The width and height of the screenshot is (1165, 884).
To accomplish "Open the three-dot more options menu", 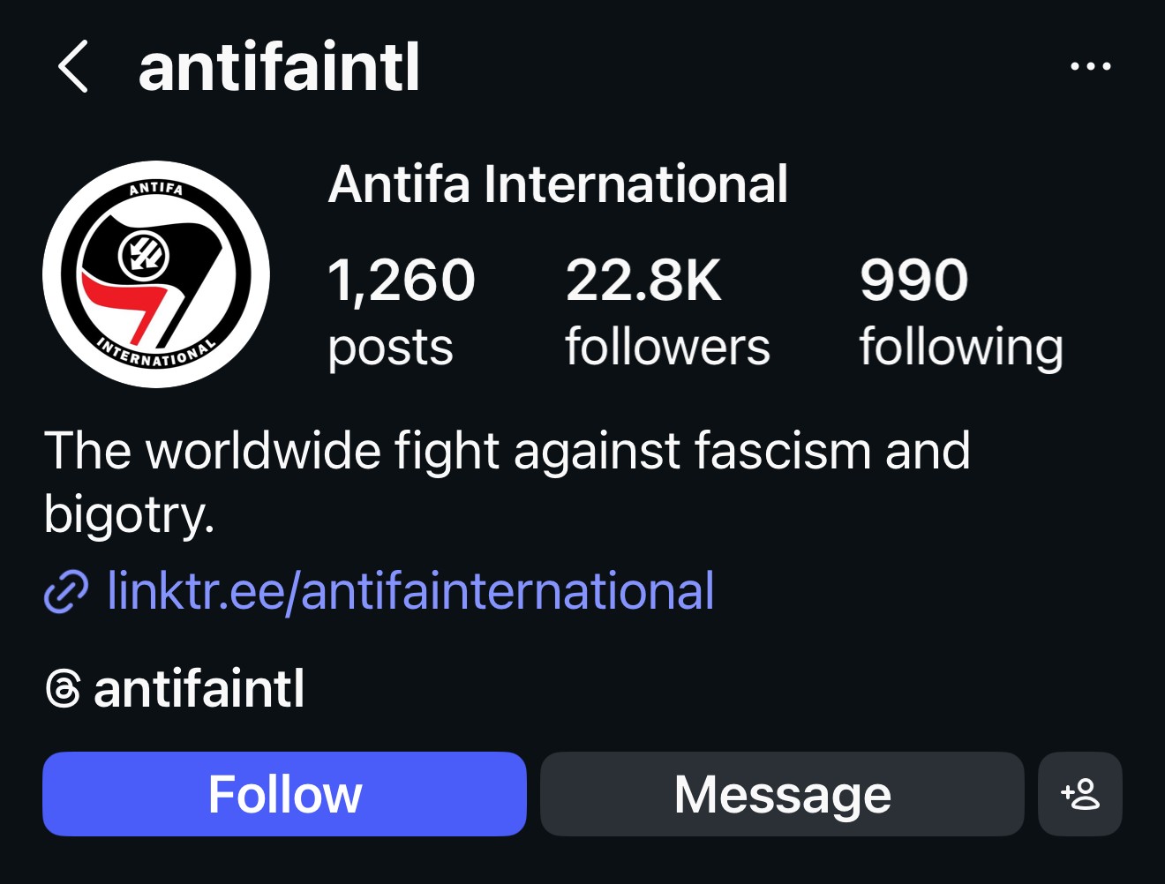I will 1090,67.
